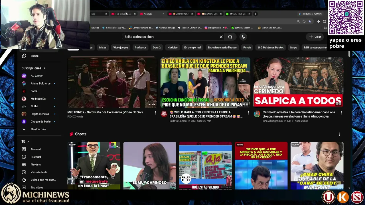Select the En tiempo real chip
This screenshot has height=205, width=365.
point(192,48)
